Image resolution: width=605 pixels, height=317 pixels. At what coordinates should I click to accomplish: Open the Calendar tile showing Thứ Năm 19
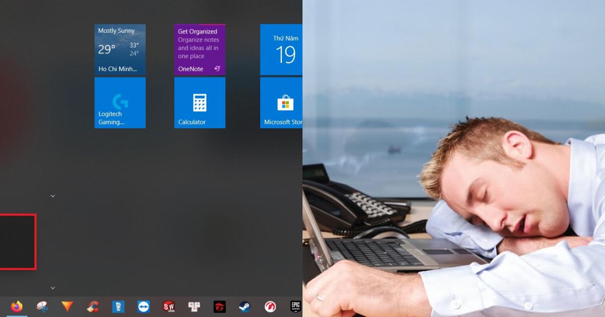pos(281,50)
